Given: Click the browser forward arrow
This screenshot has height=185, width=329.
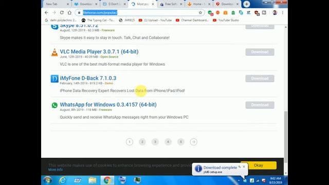Looking at the screenshot, I should click(x=54, y=12).
